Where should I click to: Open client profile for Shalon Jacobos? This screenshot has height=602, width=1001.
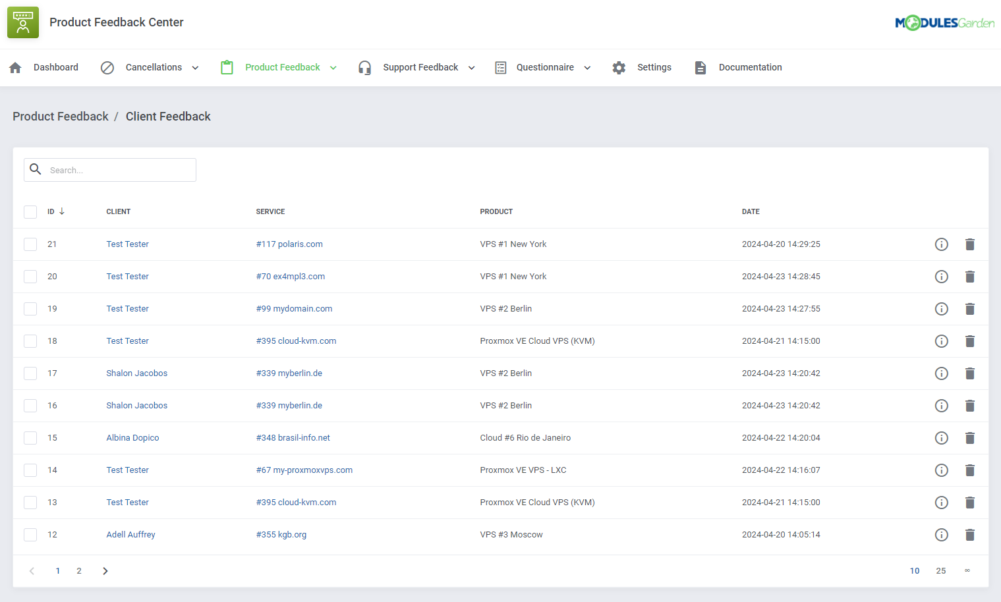[x=136, y=373]
